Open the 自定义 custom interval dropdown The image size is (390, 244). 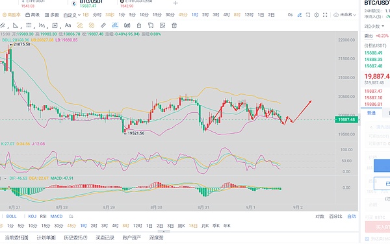coord(72,15)
